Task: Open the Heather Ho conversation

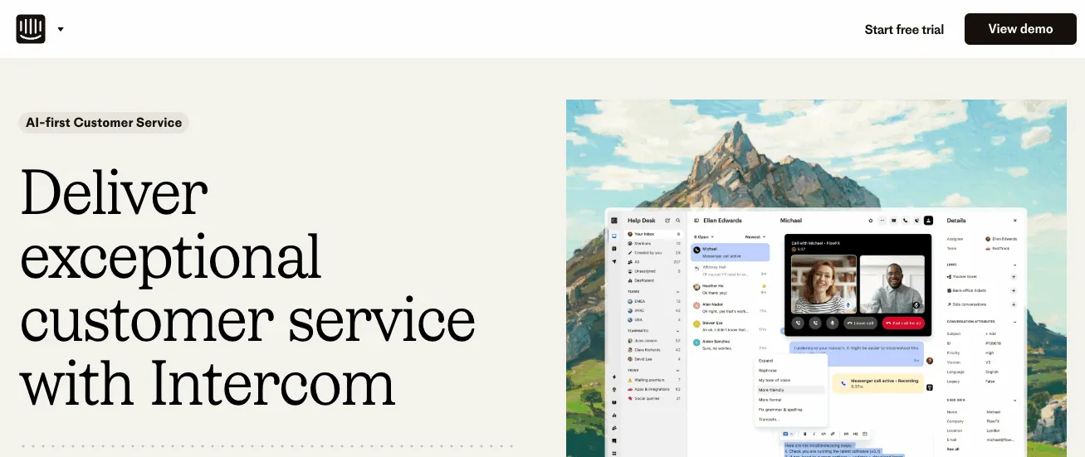Action: [730, 289]
